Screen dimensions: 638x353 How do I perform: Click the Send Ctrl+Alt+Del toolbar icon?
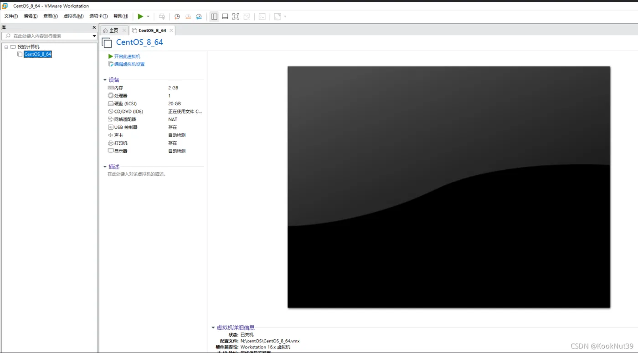(x=162, y=16)
